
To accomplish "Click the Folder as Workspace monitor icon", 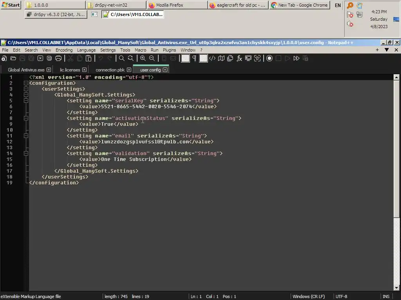I will [248, 59].
